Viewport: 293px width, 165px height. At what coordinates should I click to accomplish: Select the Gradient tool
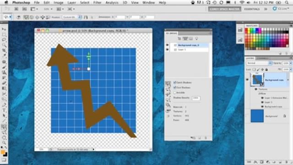coord(4,88)
